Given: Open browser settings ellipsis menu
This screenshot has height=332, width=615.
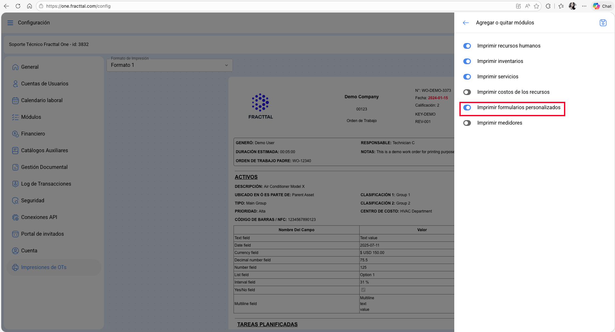Looking at the screenshot, I should coord(584,6).
